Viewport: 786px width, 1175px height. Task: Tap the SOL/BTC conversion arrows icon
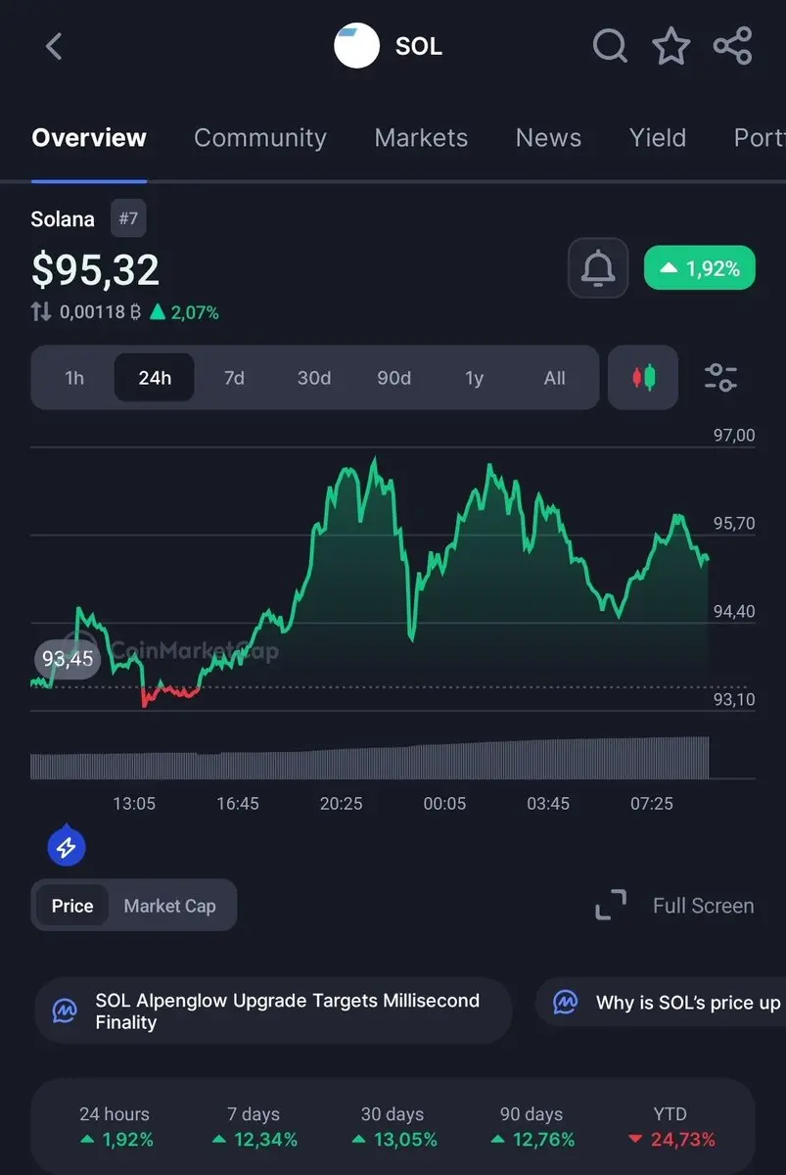[41, 312]
